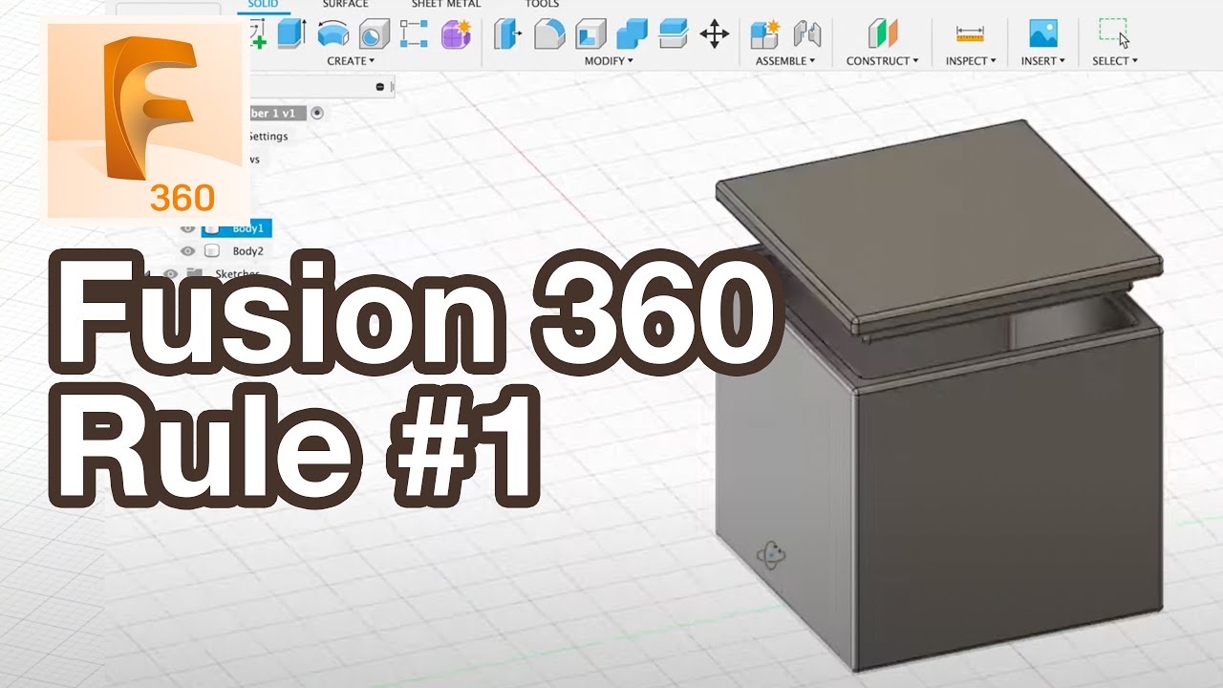Select the Press Pull tool
This screenshot has height=688, width=1223.
[507, 35]
